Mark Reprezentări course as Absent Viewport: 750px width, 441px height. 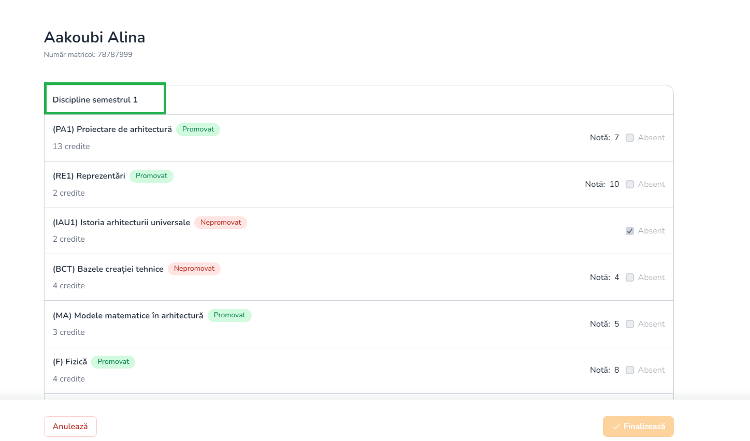click(x=630, y=184)
